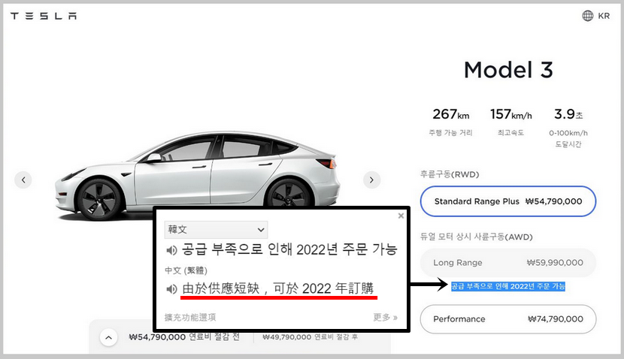Play audio for the Korean source text

click(x=171, y=250)
